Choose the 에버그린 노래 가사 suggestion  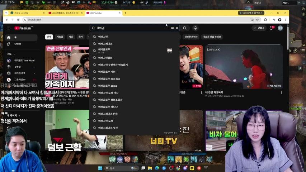tap(135, 93)
